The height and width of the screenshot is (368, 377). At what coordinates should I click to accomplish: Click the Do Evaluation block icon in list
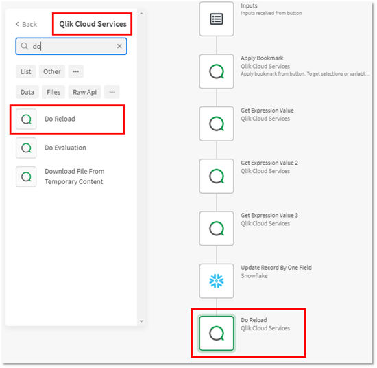(26, 148)
